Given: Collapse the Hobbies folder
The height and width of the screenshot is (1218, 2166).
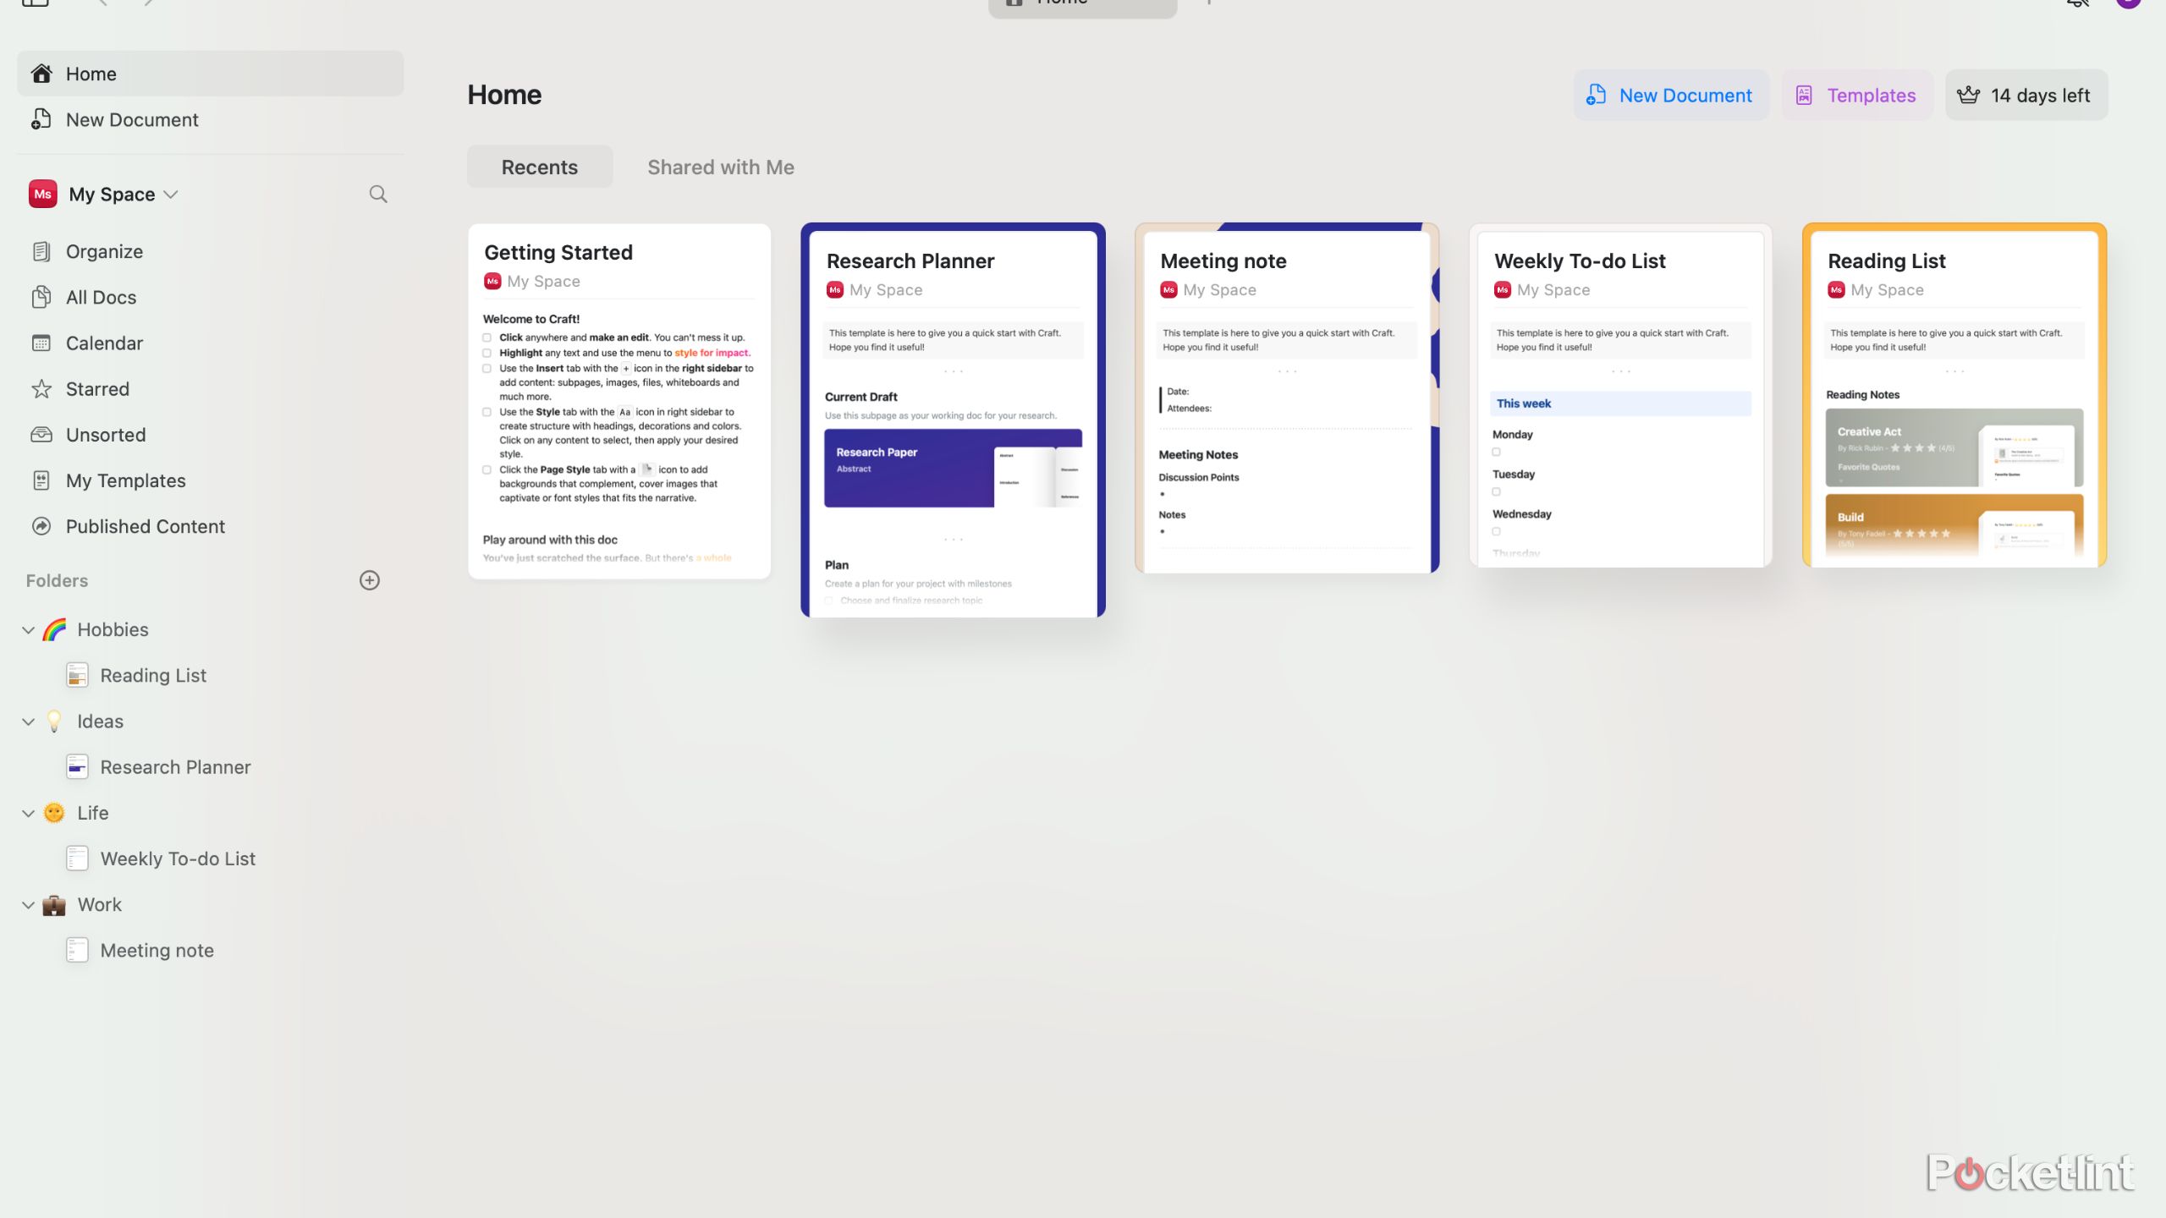Looking at the screenshot, I should [x=28, y=630].
